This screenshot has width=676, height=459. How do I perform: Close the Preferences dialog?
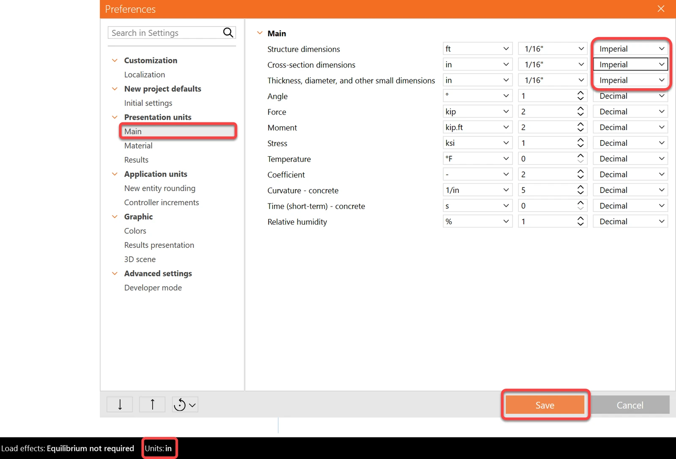(661, 9)
